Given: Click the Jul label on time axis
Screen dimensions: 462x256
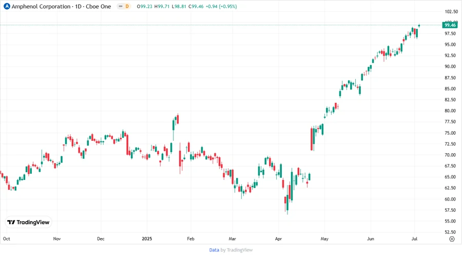Looking at the screenshot, I should click(414, 239).
